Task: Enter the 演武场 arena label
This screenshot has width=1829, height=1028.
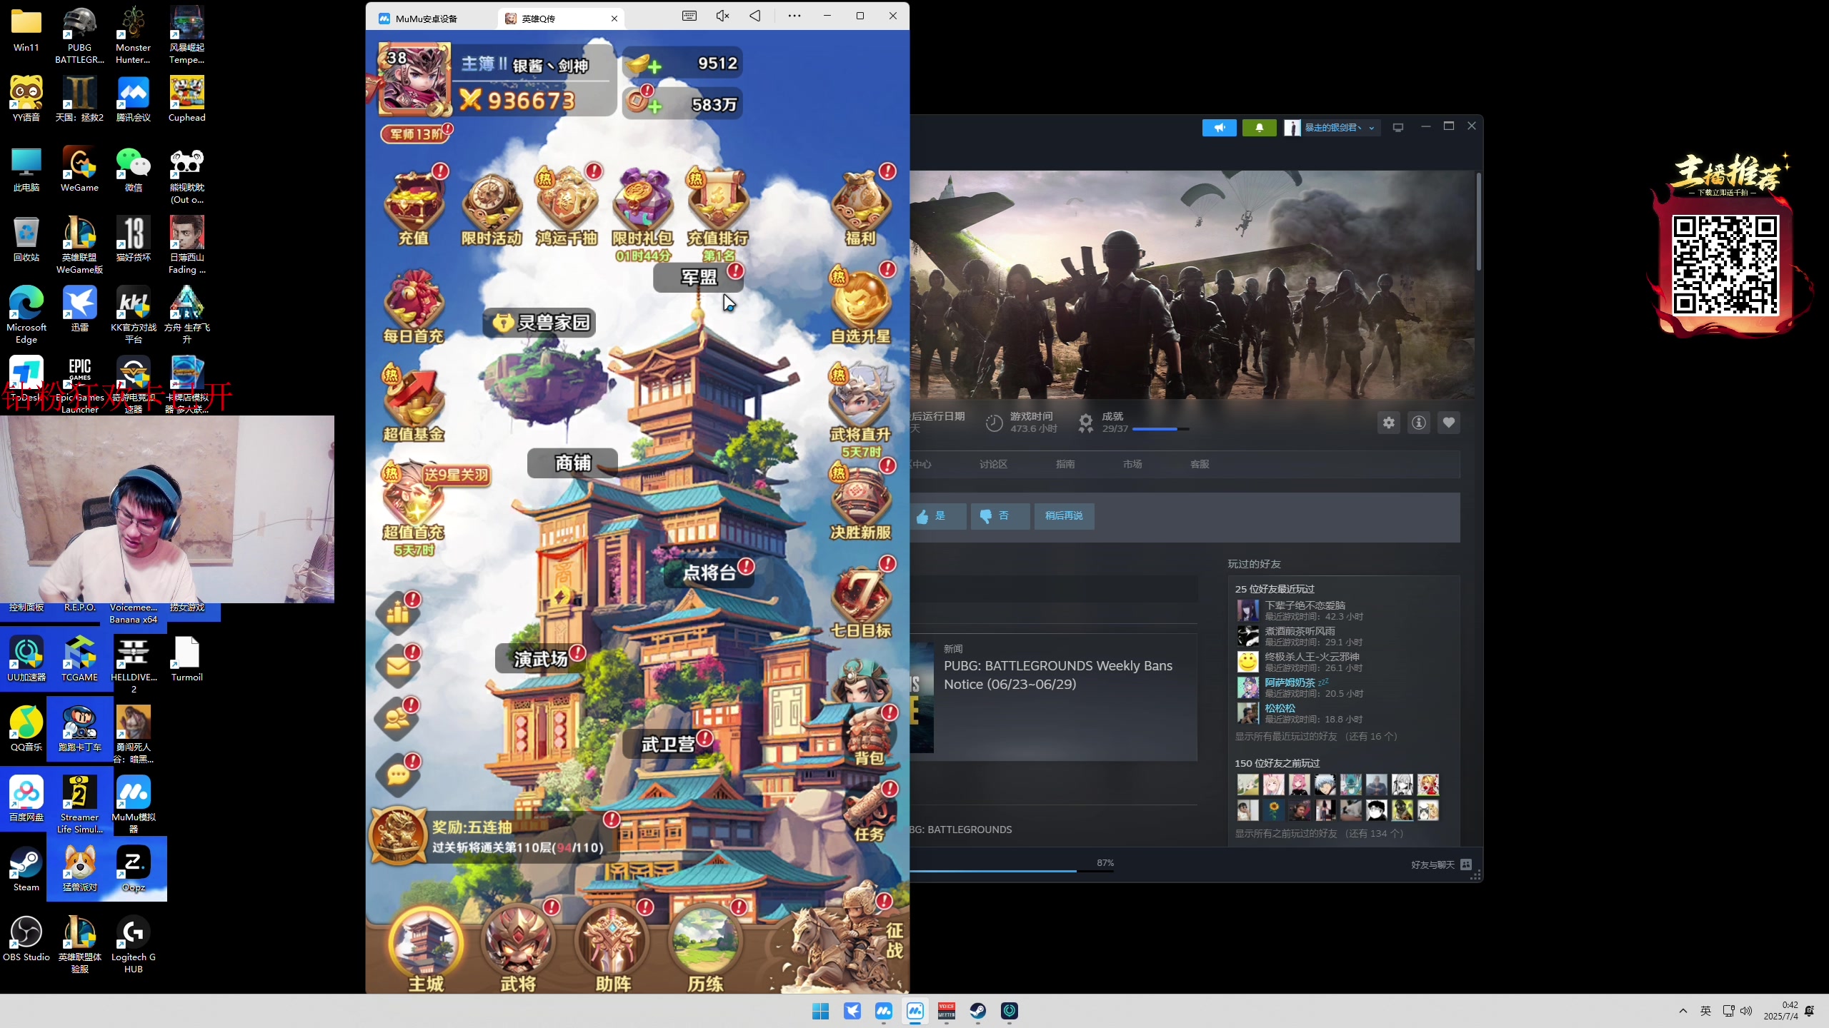Action: [540, 659]
